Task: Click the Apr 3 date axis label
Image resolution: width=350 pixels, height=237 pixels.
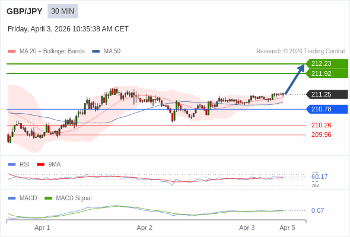Action: pos(247,228)
